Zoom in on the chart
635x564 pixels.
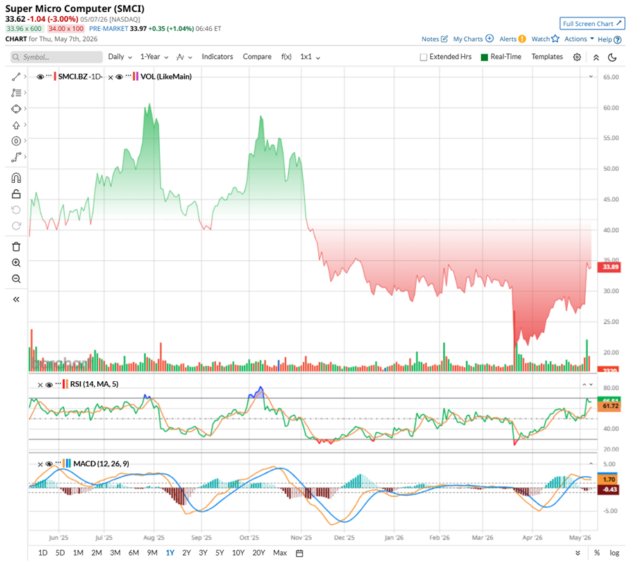point(15,263)
